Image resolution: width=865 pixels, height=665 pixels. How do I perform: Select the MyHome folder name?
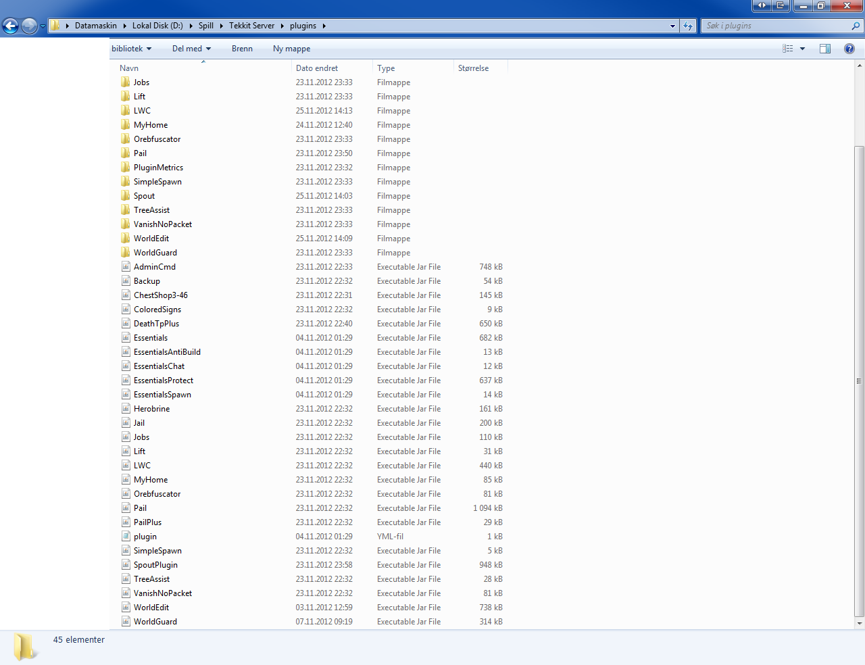[x=151, y=124]
